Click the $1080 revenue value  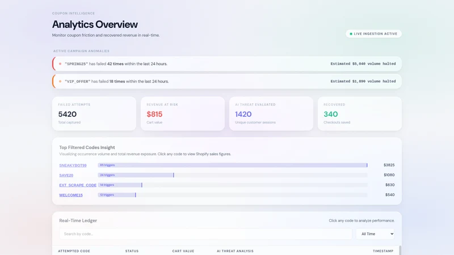tap(389, 175)
